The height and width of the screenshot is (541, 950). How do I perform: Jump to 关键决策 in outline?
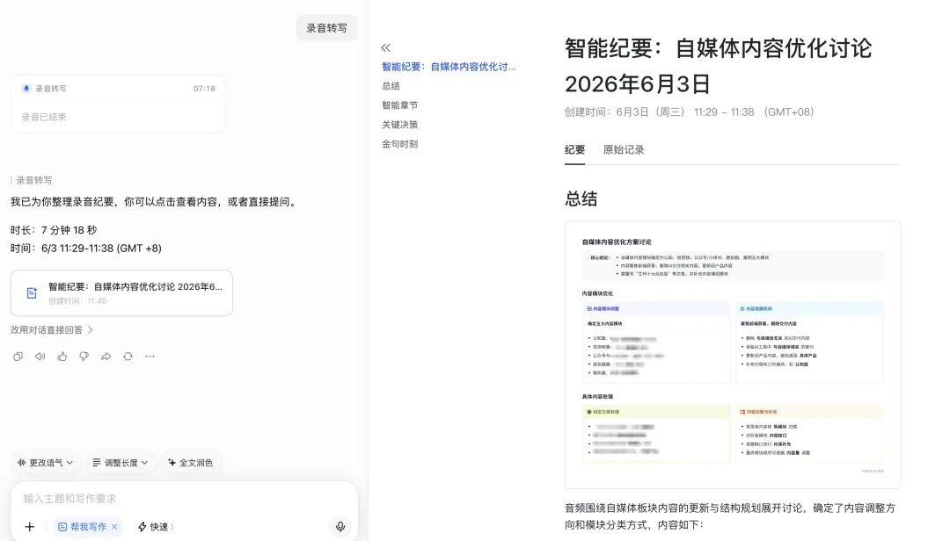tap(400, 125)
